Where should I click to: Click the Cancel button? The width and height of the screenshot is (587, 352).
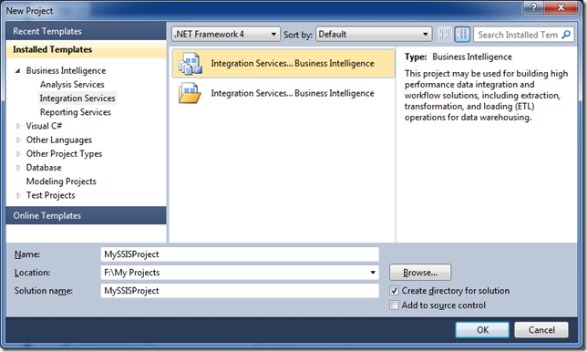pos(541,330)
